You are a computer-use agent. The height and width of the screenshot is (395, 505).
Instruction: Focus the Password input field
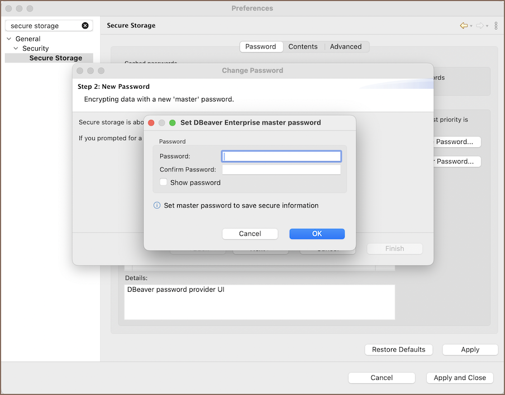point(282,156)
